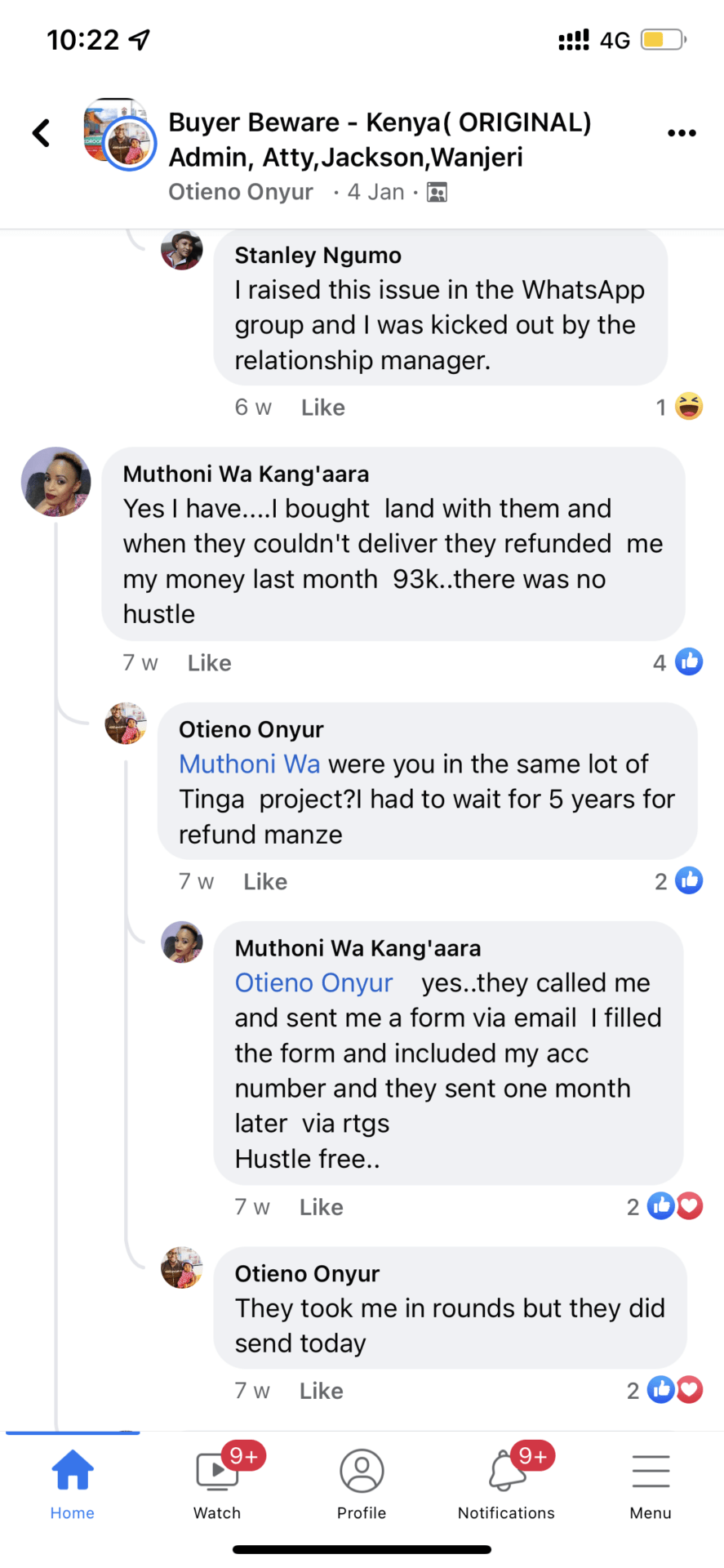Tap the Otieno Onyur mention link
Image resolution: width=724 pixels, height=1568 pixels.
(314, 983)
